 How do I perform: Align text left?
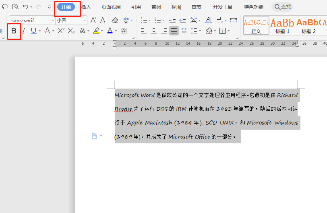[x=144, y=31]
